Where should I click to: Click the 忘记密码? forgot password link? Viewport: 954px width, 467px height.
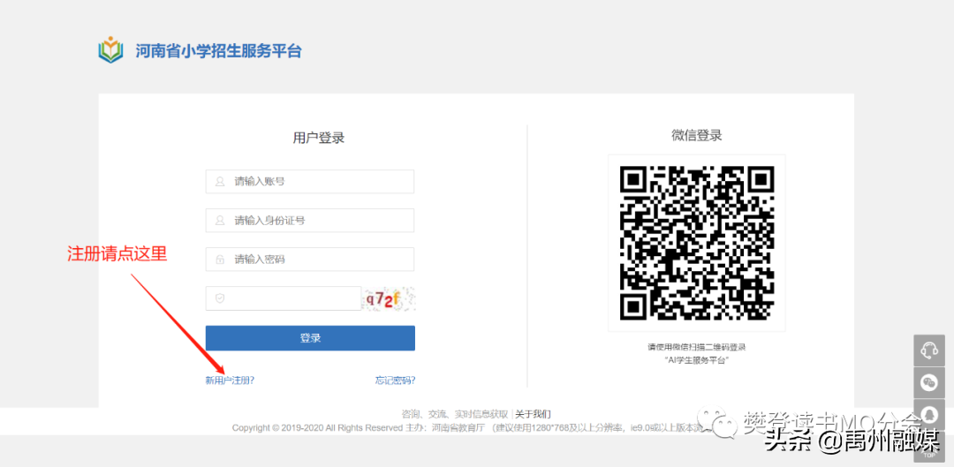(x=395, y=380)
